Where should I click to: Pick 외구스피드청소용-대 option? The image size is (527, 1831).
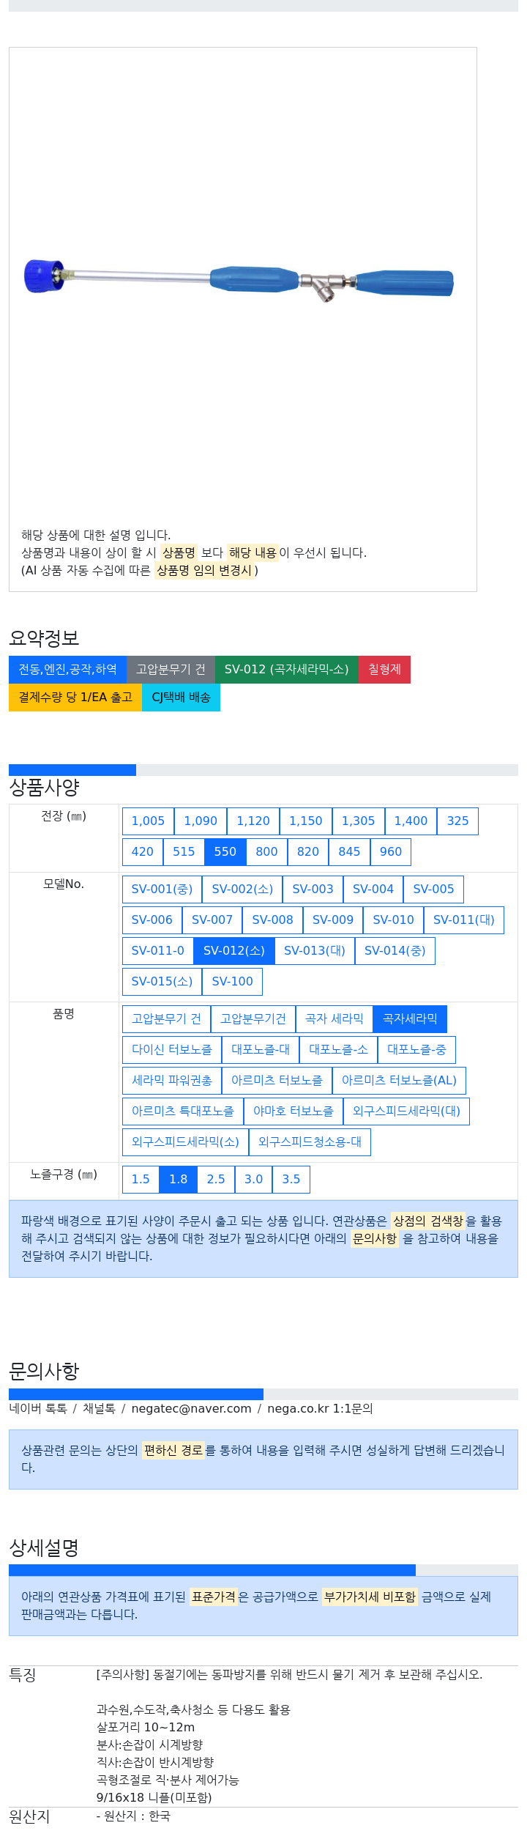tap(310, 1142)
